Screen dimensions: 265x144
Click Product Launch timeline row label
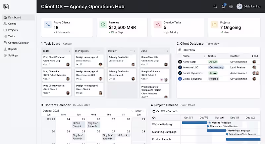(x=161, y=139)
